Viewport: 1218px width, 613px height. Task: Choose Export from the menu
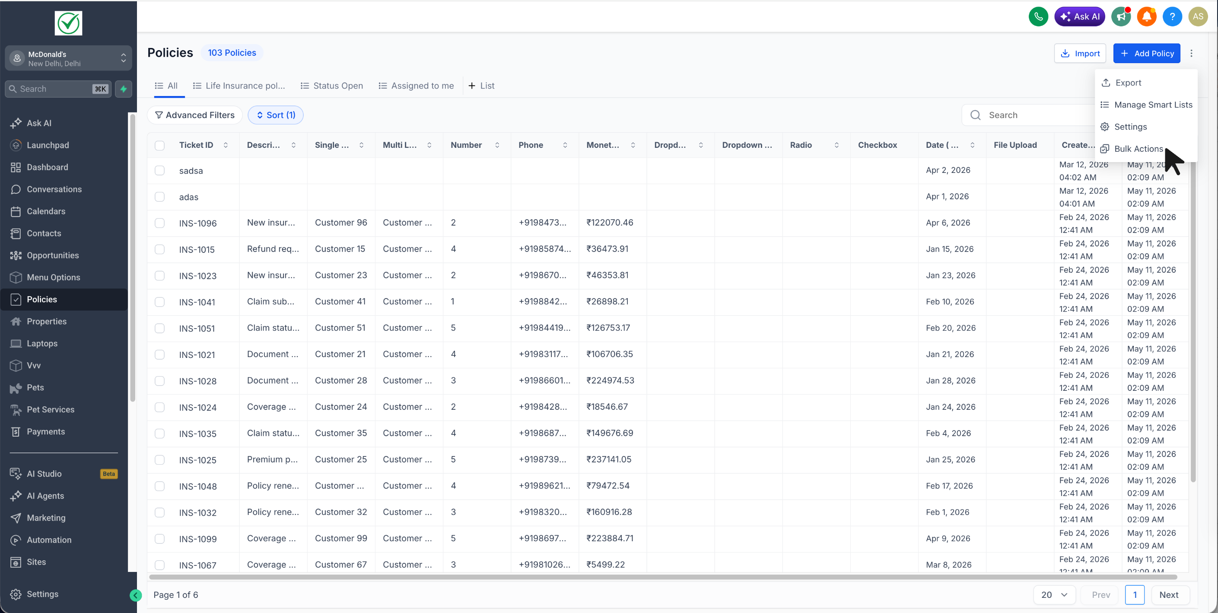[x=1146, y=83]
